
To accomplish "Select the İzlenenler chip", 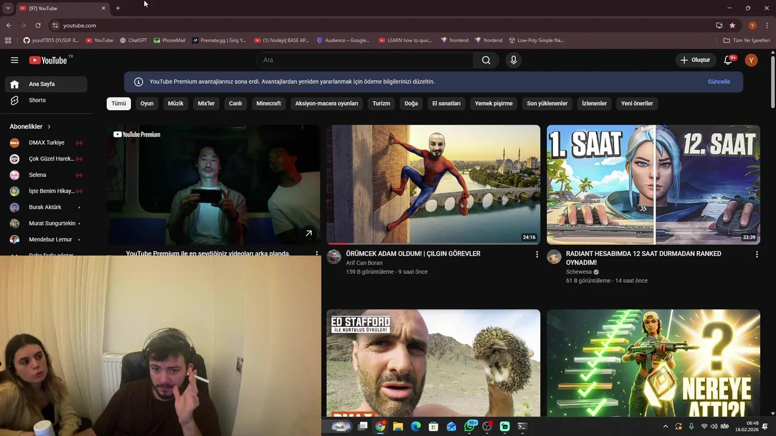I will pyautogui.click(x=594, y=104).
